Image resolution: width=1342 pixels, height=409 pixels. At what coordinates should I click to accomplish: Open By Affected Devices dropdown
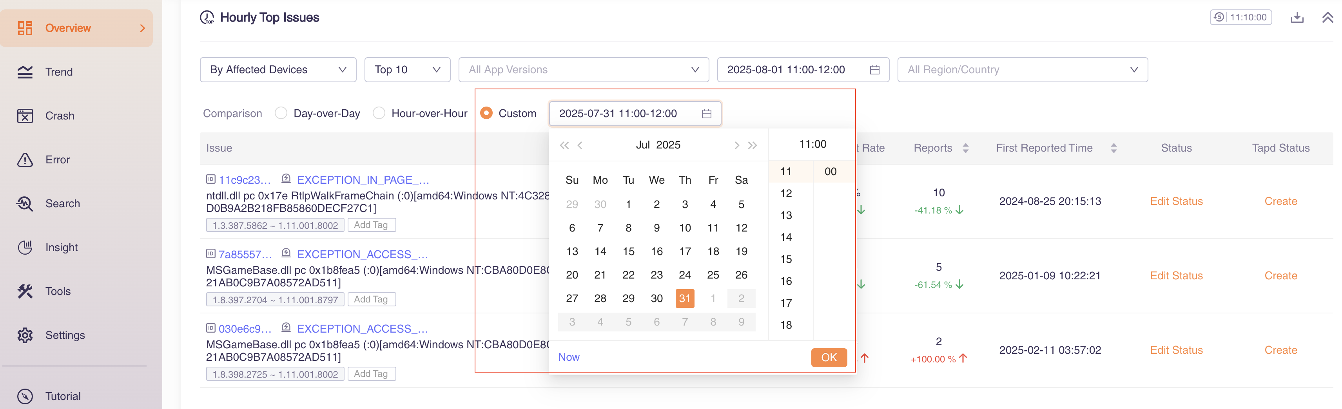[277, 70]
